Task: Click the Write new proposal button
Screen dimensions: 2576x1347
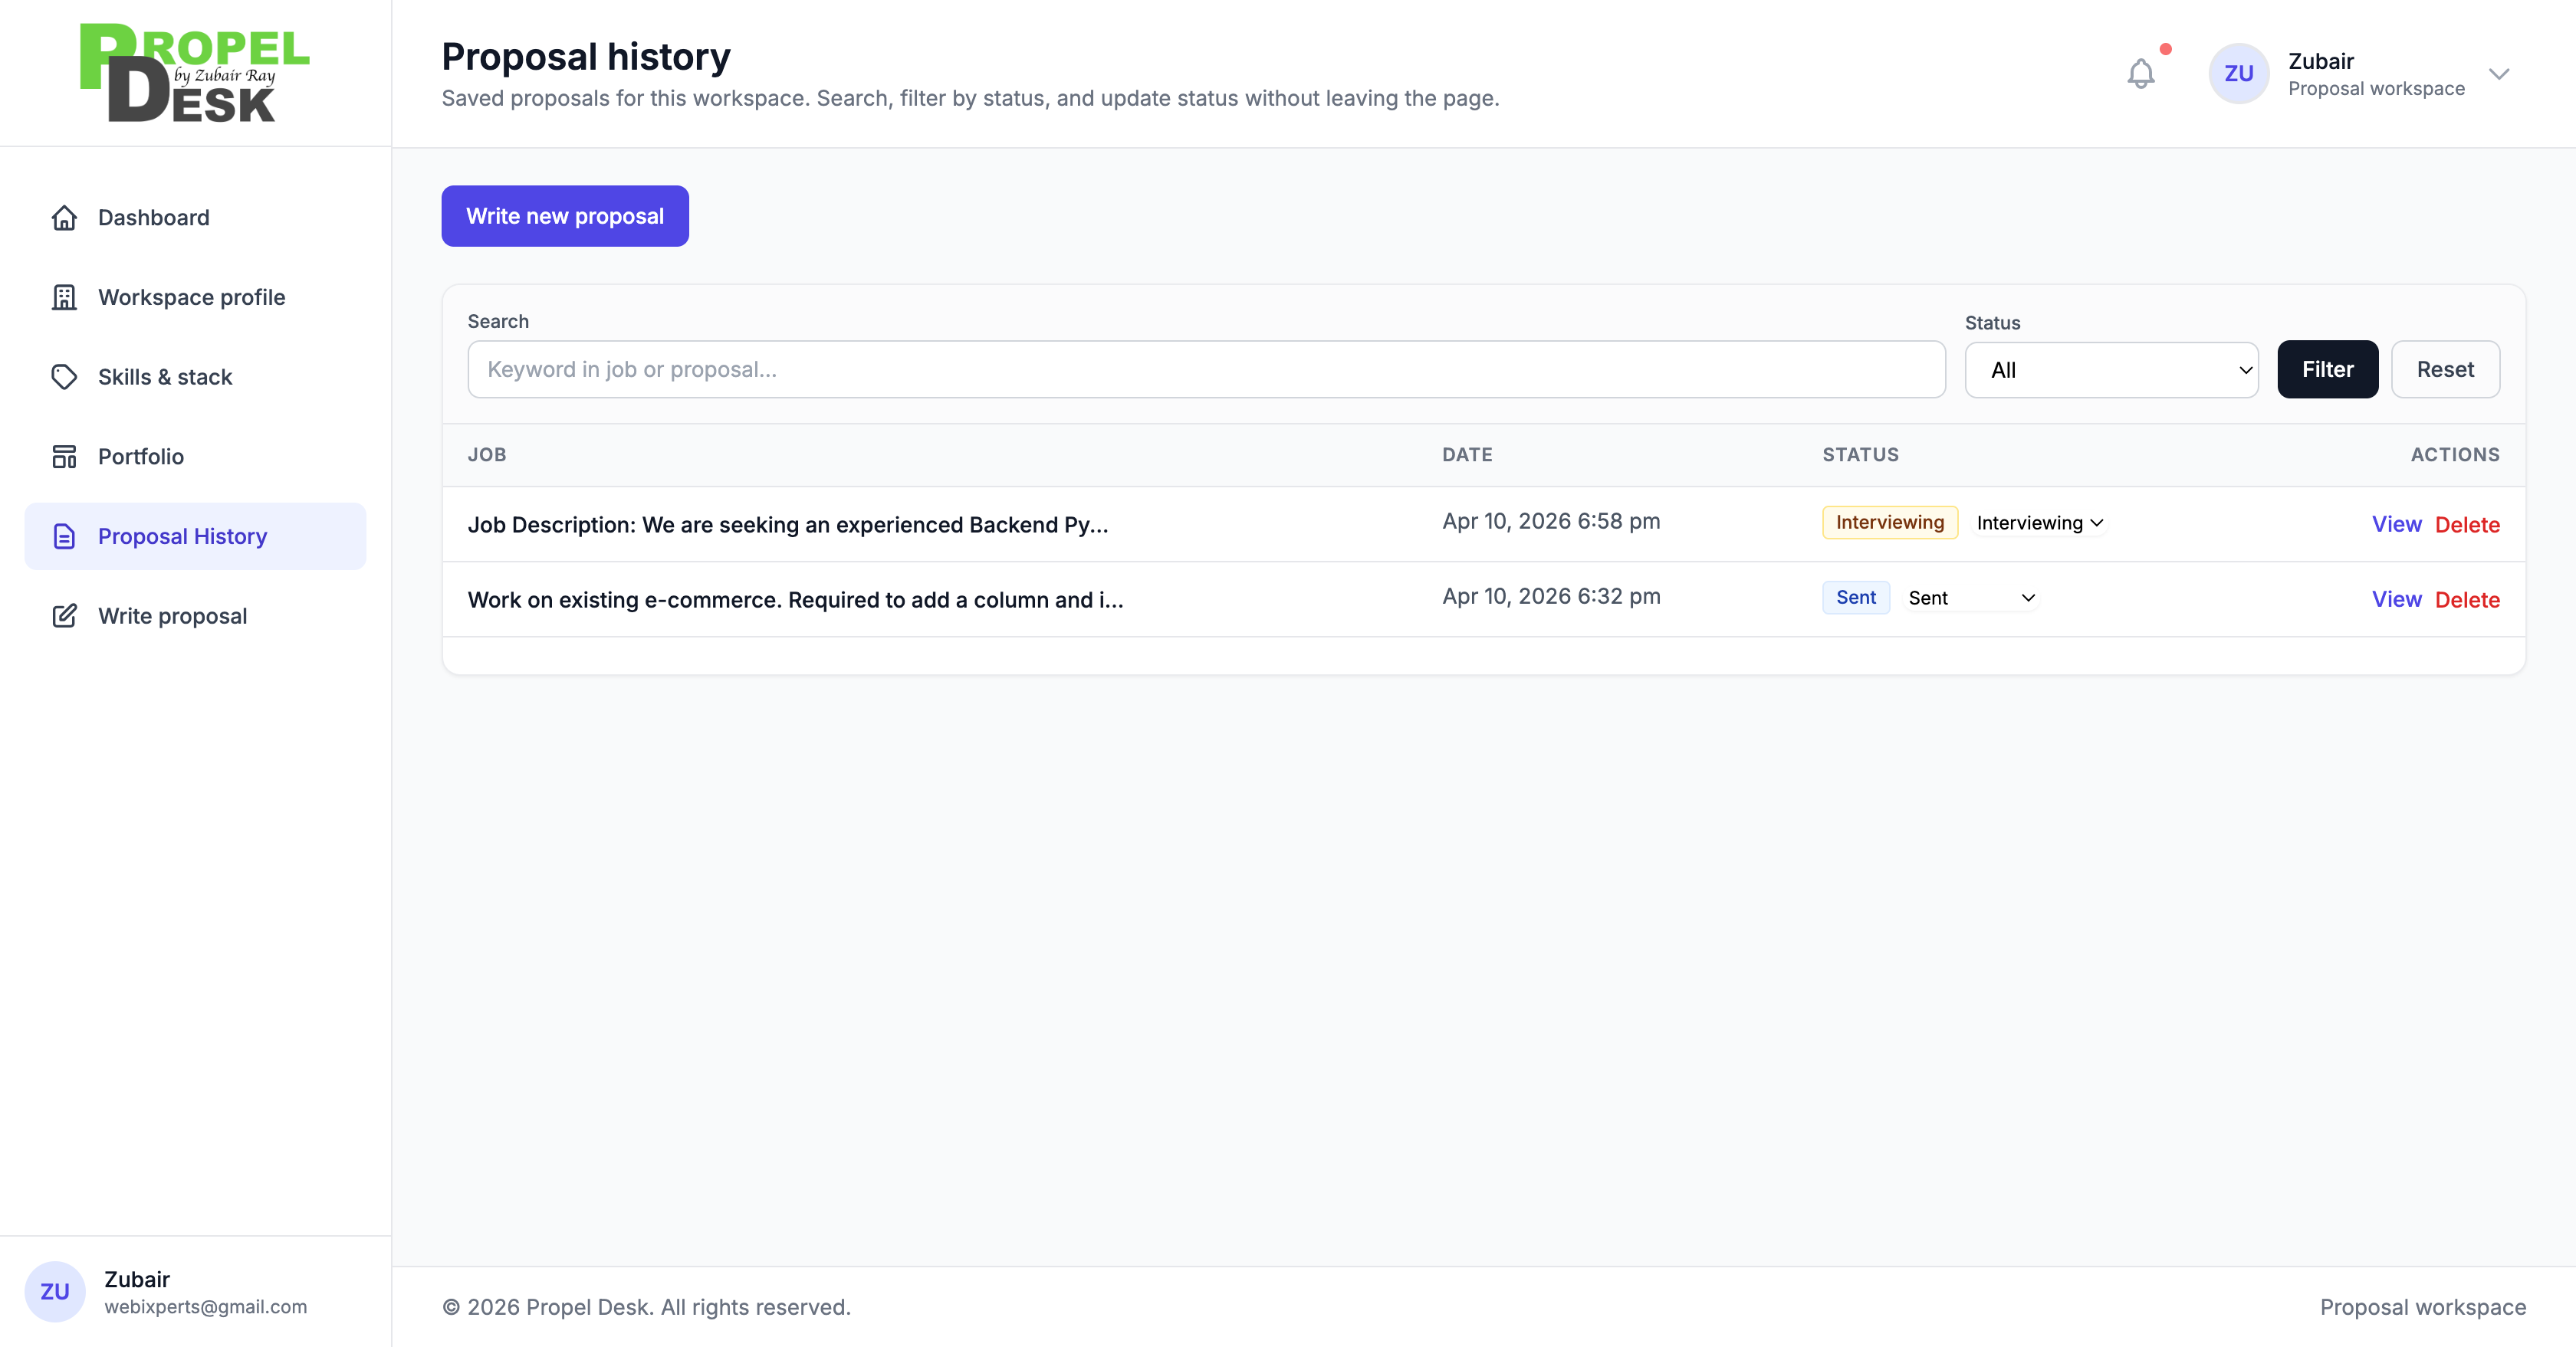Action: tap(564, 216)
